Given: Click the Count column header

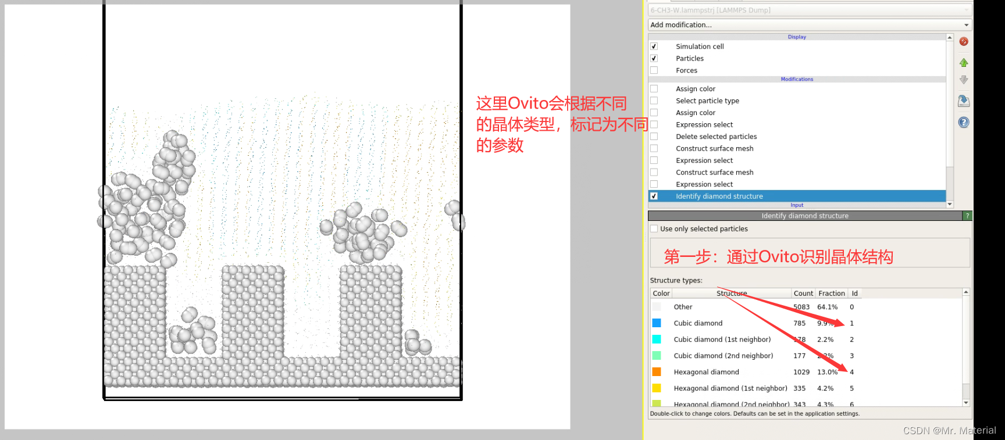Looking at the screenshot, I should [x=803, y=294].
